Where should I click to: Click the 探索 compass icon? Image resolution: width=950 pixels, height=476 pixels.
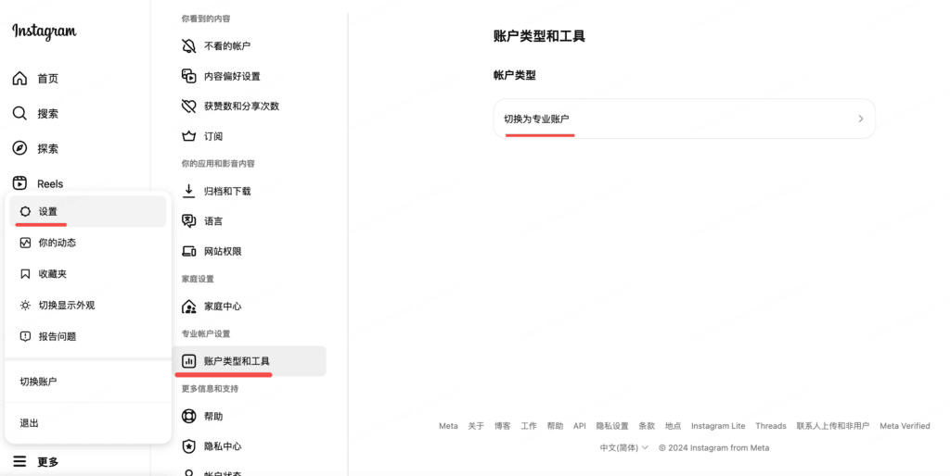[20, 148]
